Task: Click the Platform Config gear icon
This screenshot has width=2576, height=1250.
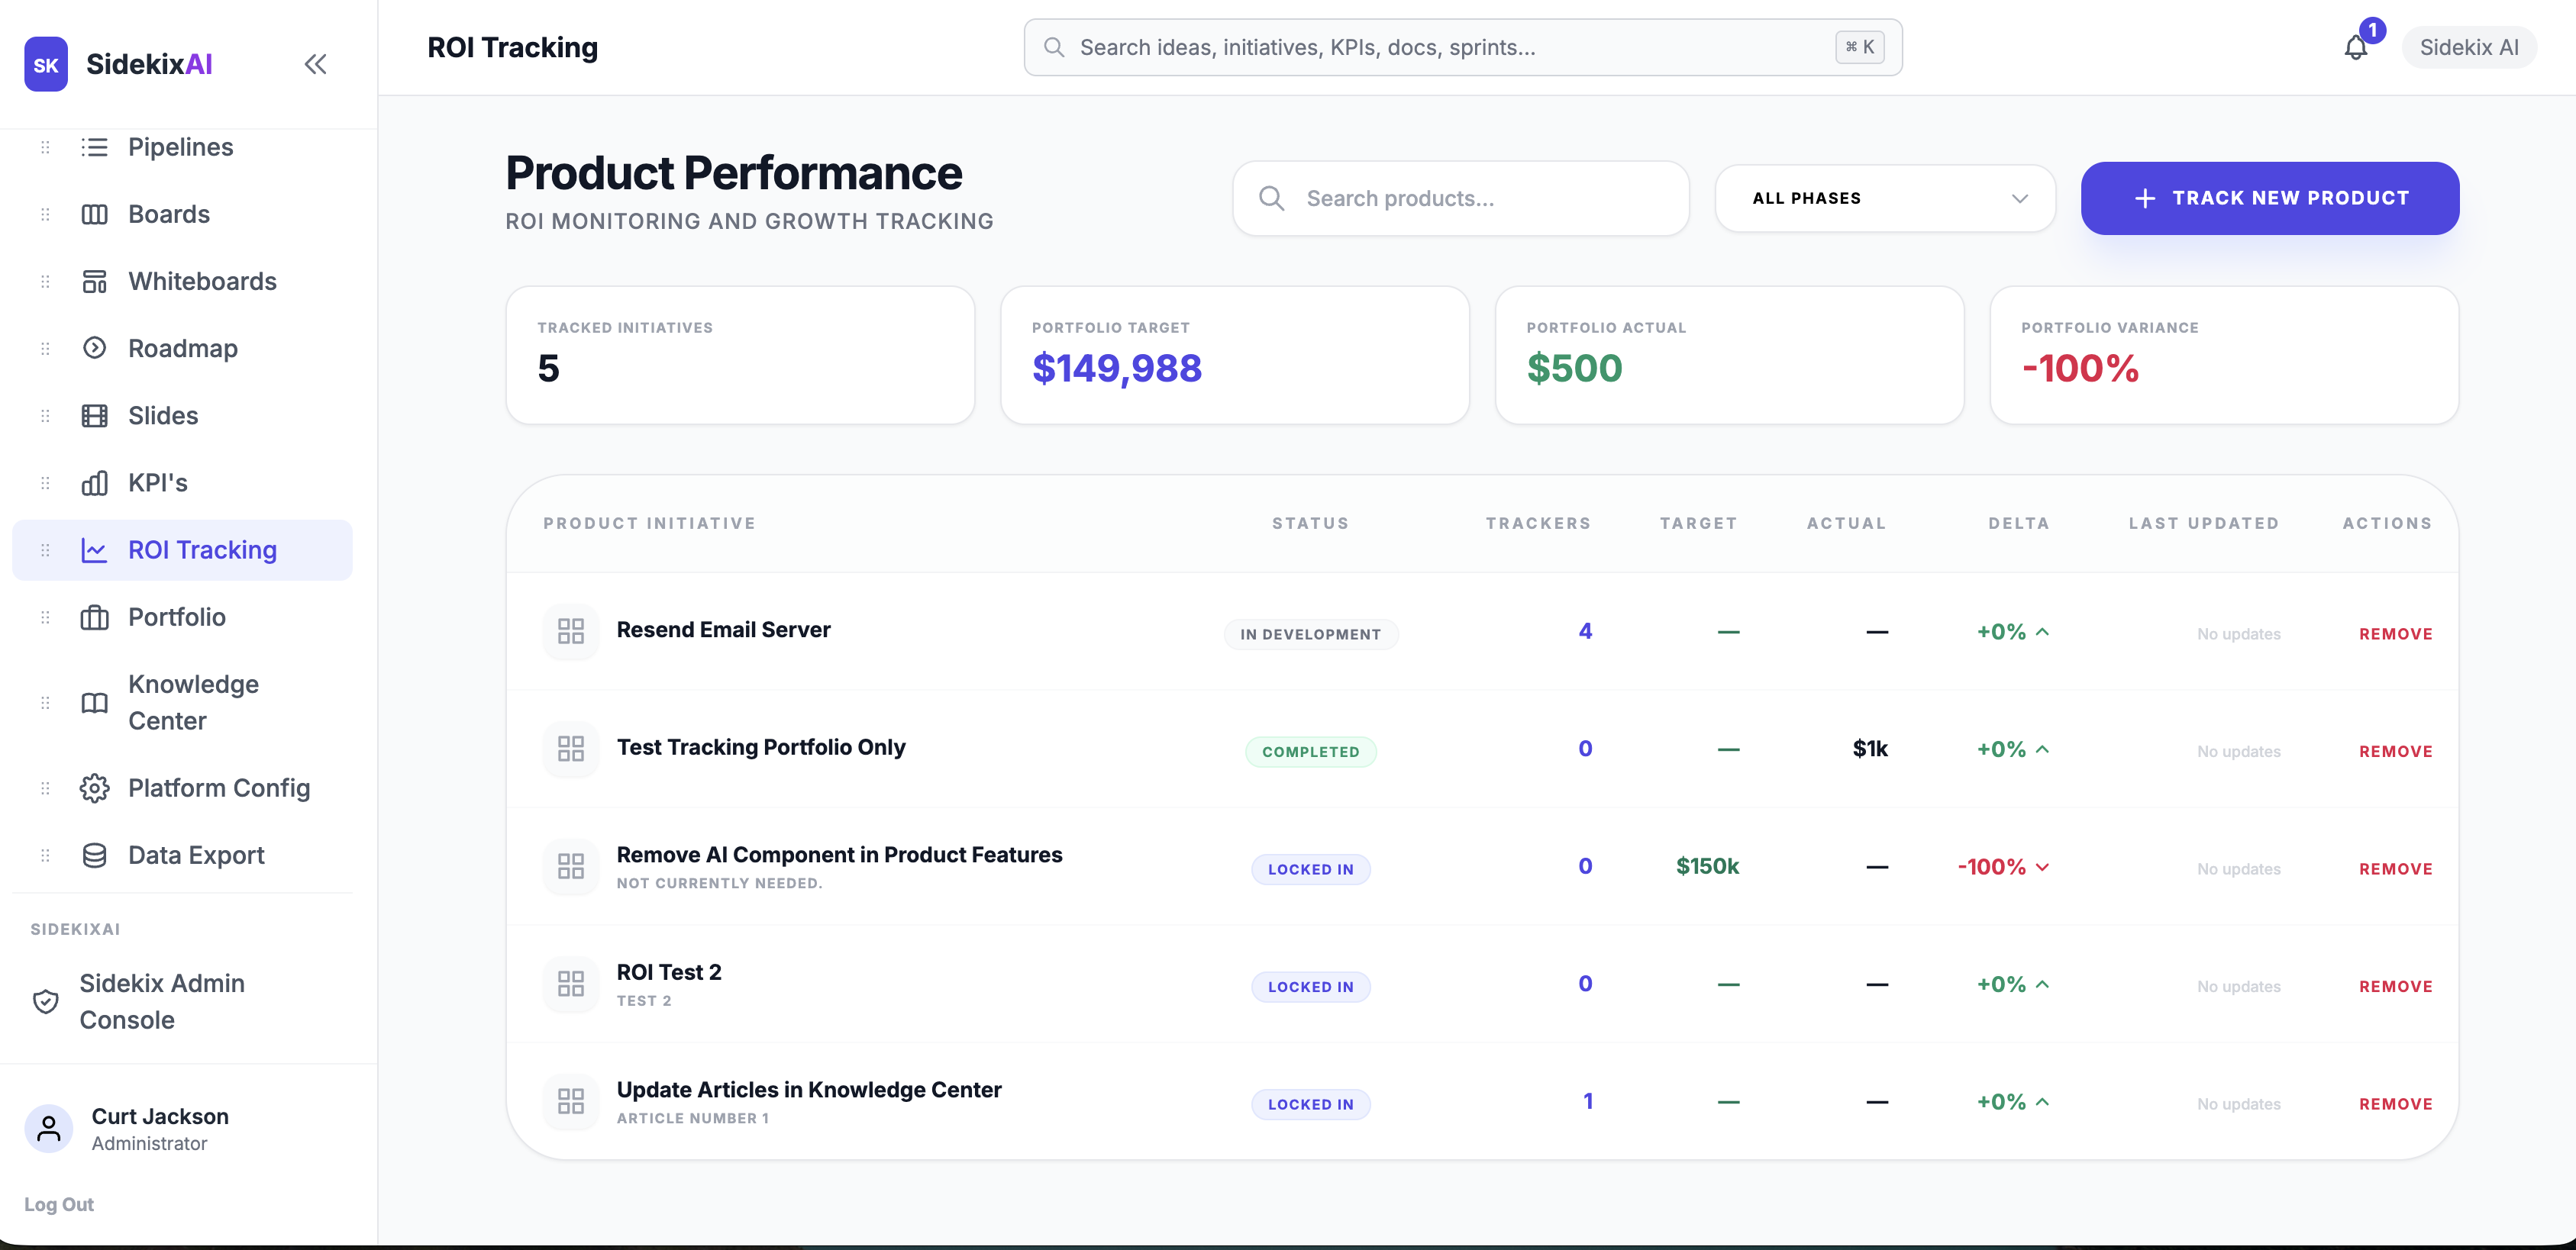Action: pos(94,788)
